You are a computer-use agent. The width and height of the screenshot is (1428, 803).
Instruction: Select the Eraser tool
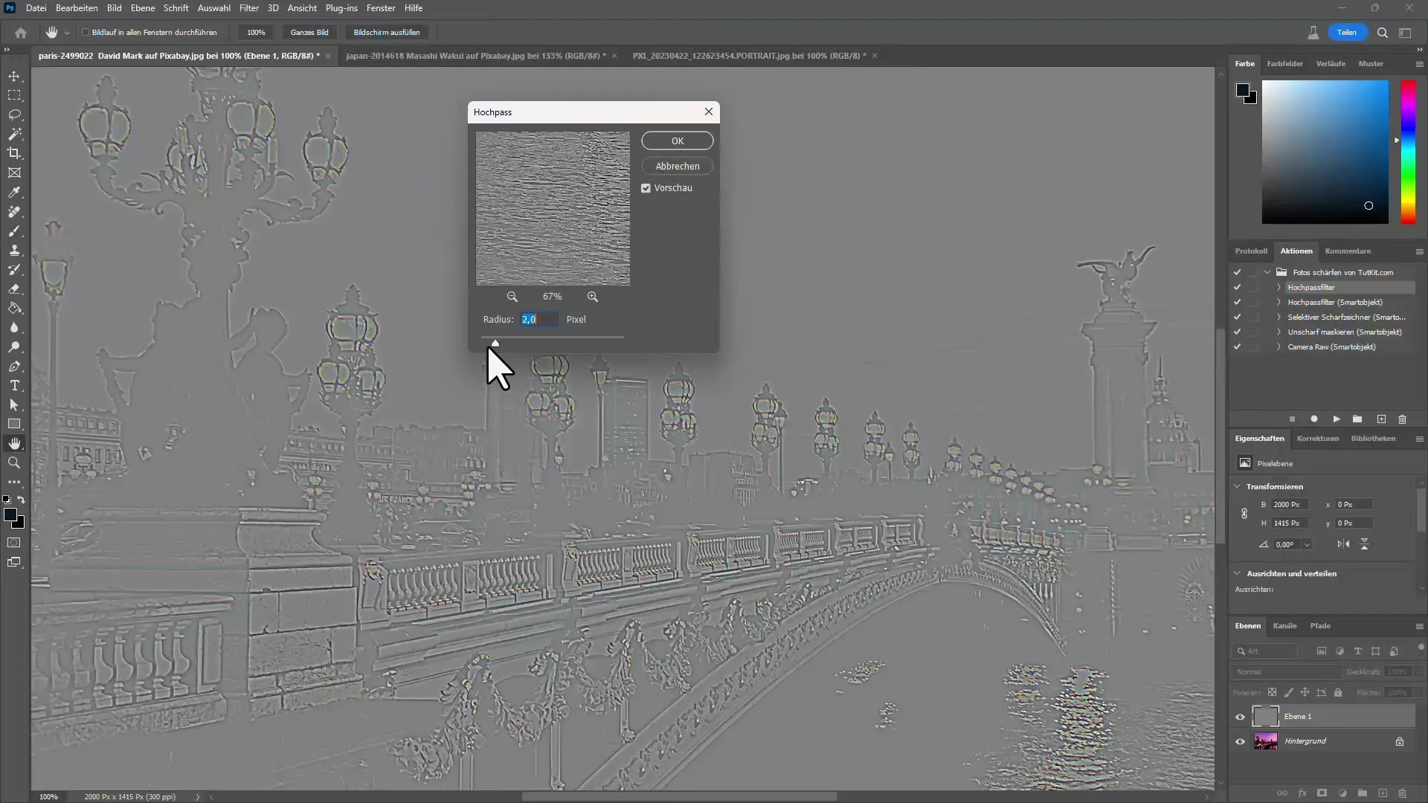tap(14, 288)
